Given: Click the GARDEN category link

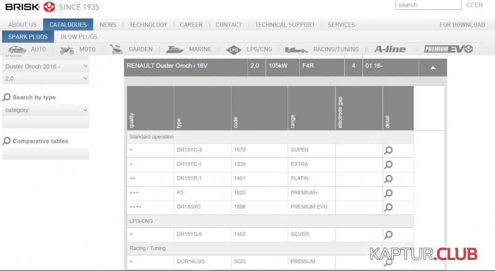Looking at the screenshot, I should click(140, 50).
